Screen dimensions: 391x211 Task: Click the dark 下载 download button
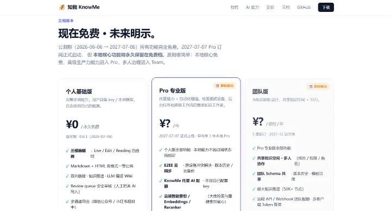326,8
